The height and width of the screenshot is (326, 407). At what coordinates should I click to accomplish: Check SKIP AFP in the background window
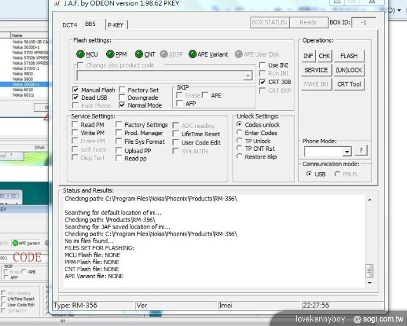coord(6,278)
